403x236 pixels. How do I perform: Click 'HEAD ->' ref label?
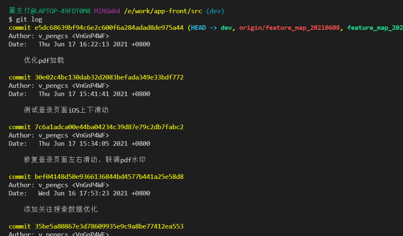tap(204, 28)
